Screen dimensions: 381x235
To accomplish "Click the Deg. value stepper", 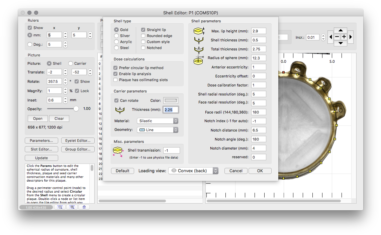I will point(65,44).
